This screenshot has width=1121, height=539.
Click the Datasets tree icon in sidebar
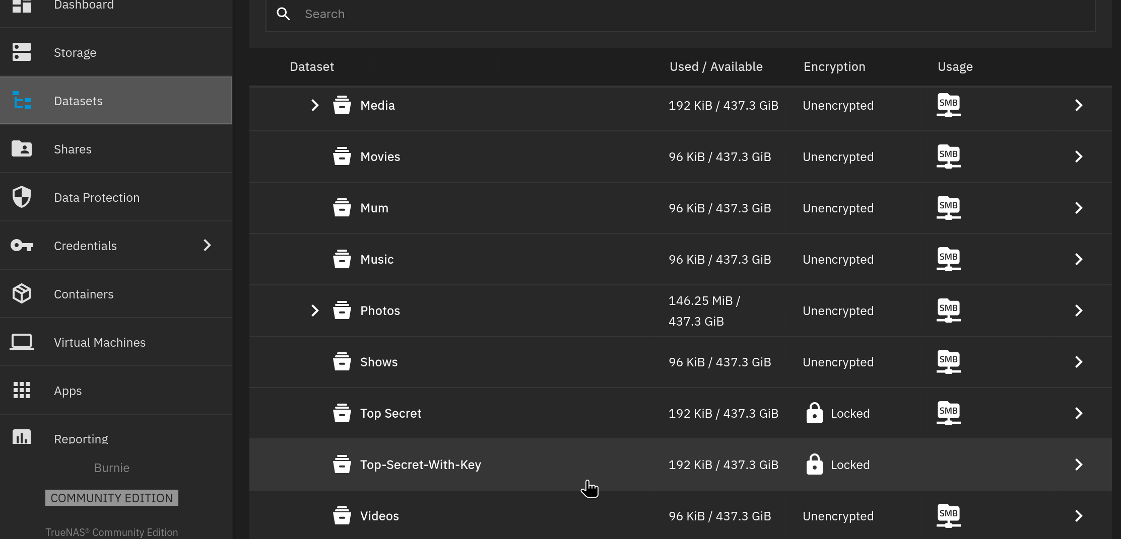[x=22, y=100]
